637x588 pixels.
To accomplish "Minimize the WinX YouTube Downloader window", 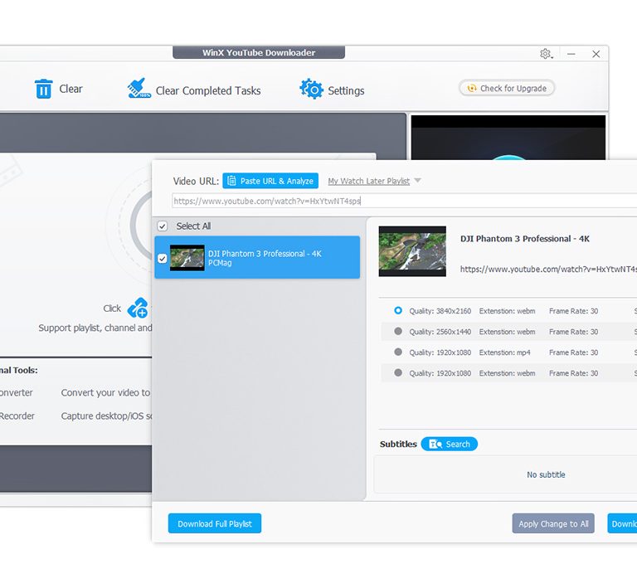I will click(x=571, y=54).
